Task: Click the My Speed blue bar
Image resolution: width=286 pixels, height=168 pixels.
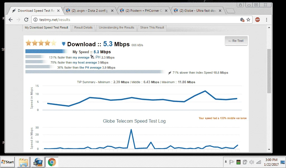Action: pyautogui.click(x=47, y=52)
